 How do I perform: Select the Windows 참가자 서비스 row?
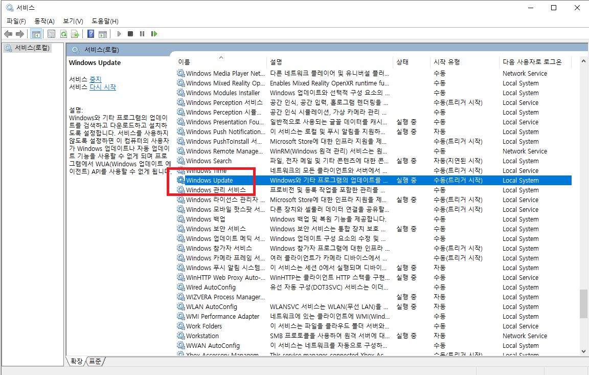pos(374,248)
